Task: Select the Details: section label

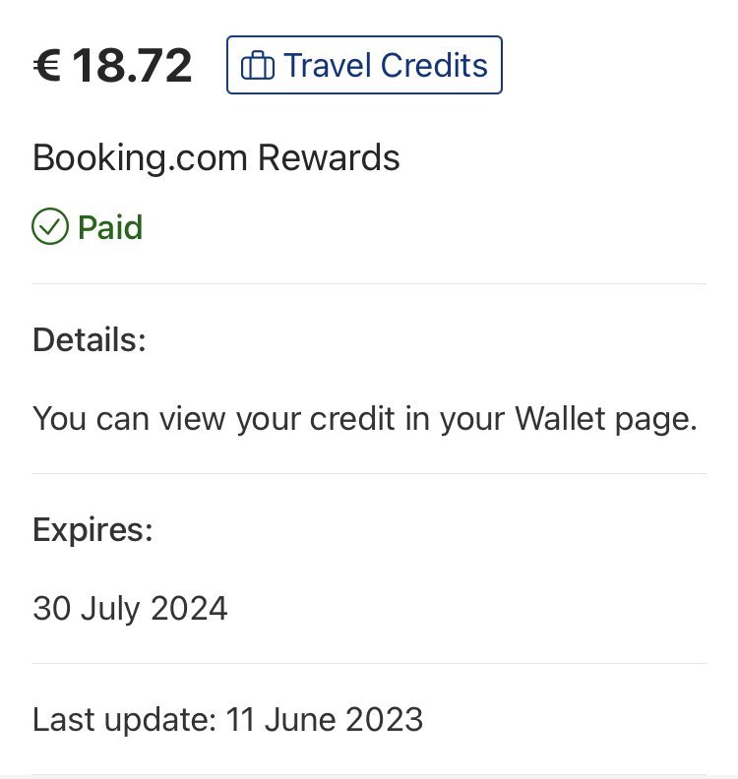Action: pos(89,340)
